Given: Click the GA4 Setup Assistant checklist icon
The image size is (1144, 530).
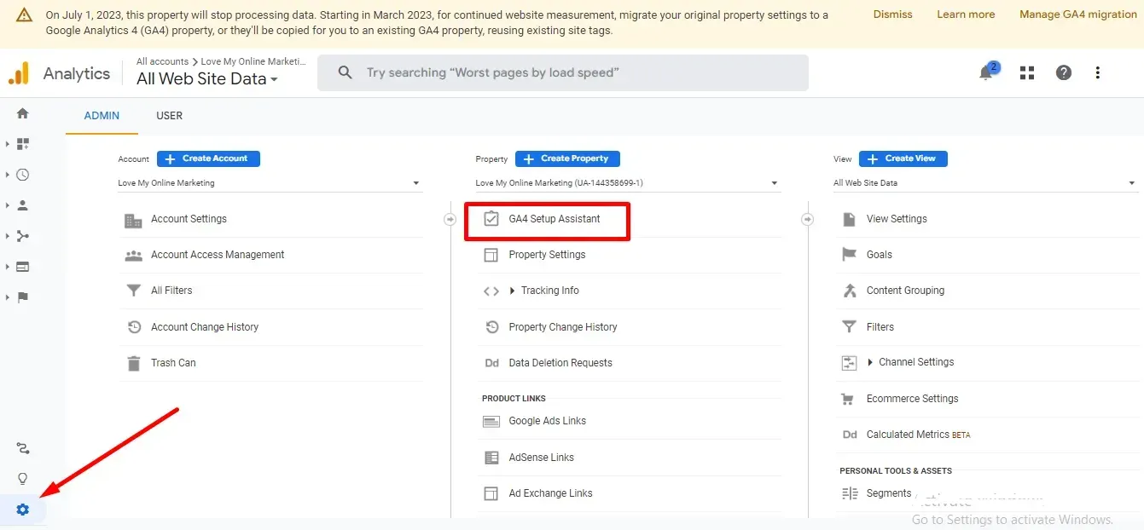Looking at the screenshot, I should (x=491, y=219).
